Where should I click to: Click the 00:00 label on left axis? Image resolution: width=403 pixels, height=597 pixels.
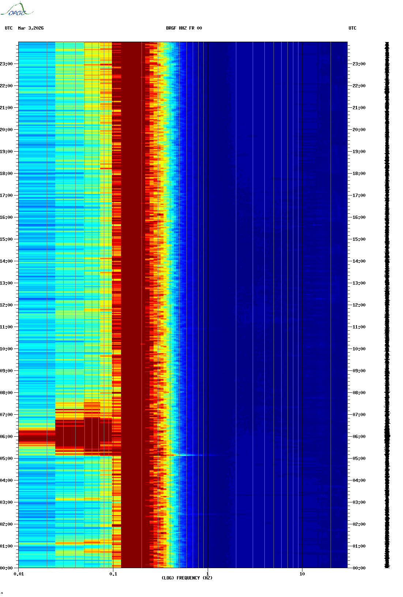click(x=7, y=568)
